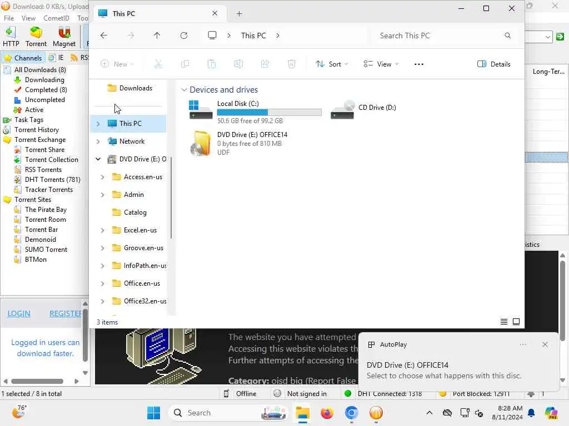
Task: Open BitComet View menu
Action: (28, 18)
